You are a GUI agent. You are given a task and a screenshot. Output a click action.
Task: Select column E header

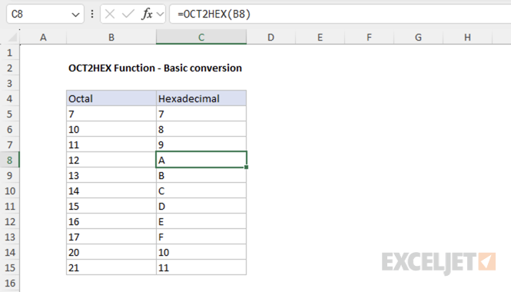pos(320,37)
